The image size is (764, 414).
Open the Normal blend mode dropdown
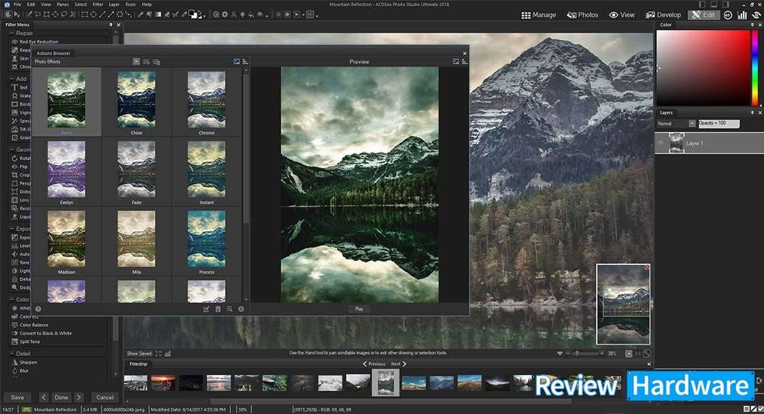pyautogui.click(x=692, y=124)
